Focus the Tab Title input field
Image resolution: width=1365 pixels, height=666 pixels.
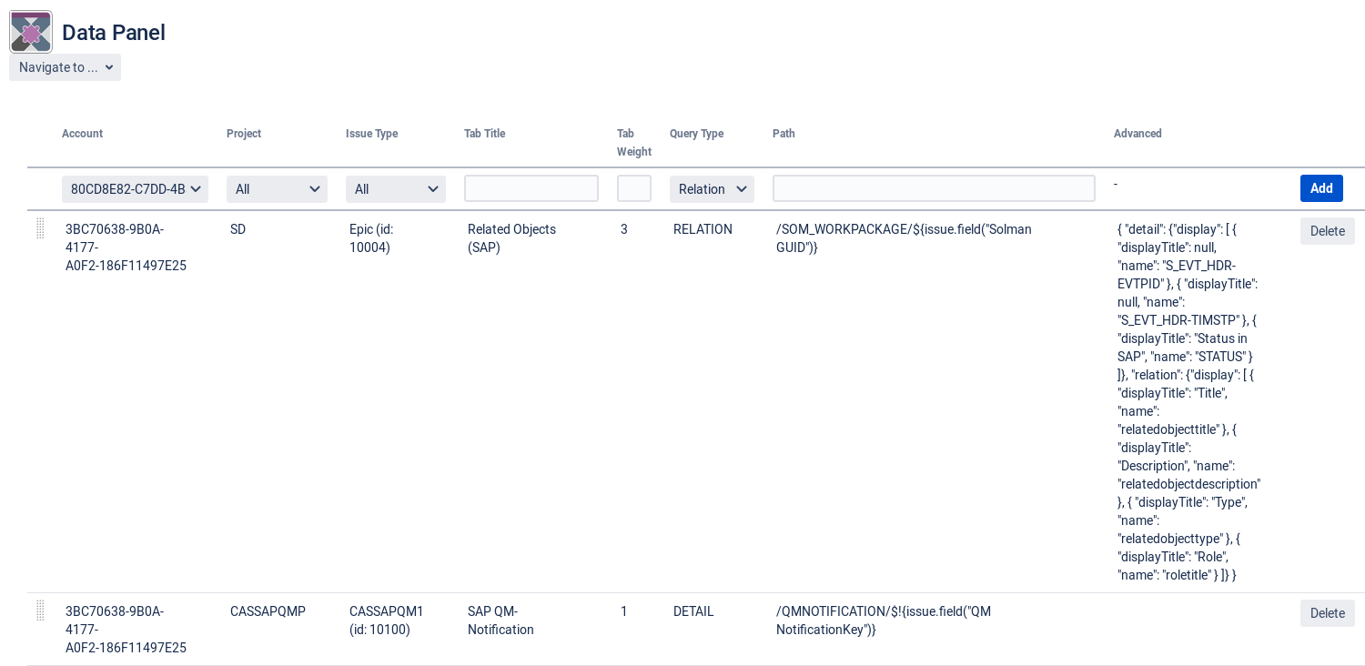click(x=531, y=188)
